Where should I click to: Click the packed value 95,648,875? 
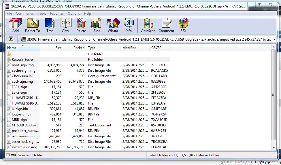click(x=77, y=81)
